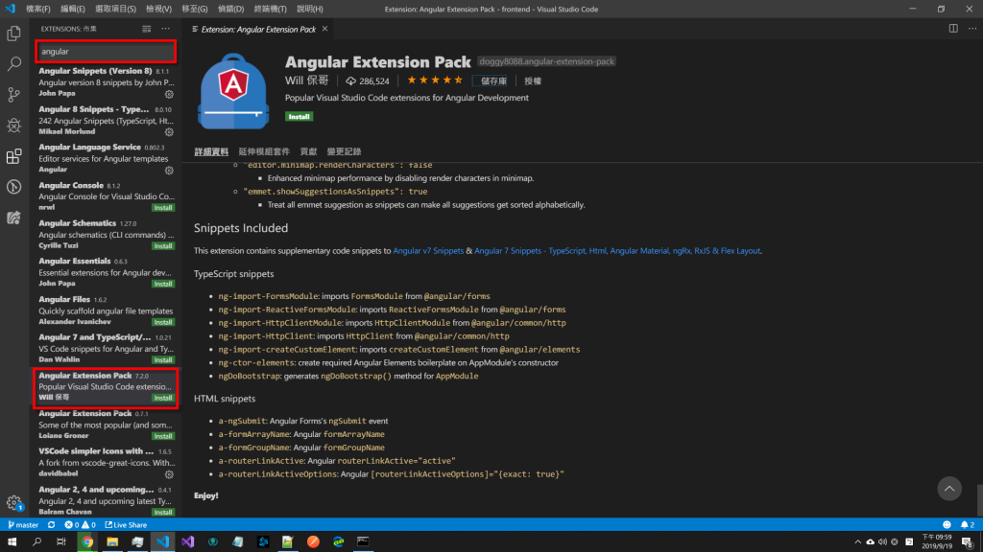
Task: Close the Angular Extension Pack tab
Action: [324, 29]
